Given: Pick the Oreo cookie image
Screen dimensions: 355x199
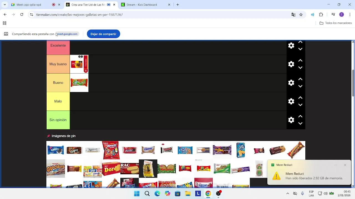Looking at the screenshot, I should point(55,150).
